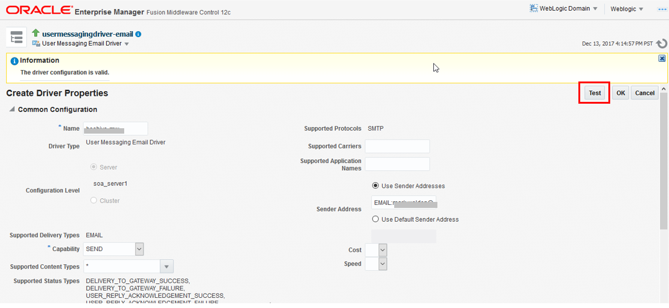Click the Create Driver Properties heading

click(57, 93)
